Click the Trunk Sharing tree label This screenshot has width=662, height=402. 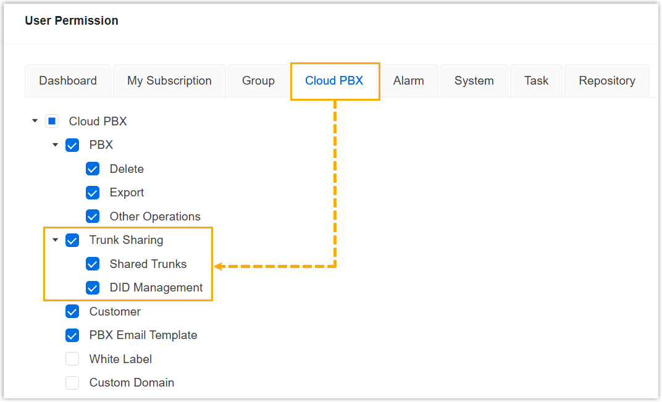[126, 240]
